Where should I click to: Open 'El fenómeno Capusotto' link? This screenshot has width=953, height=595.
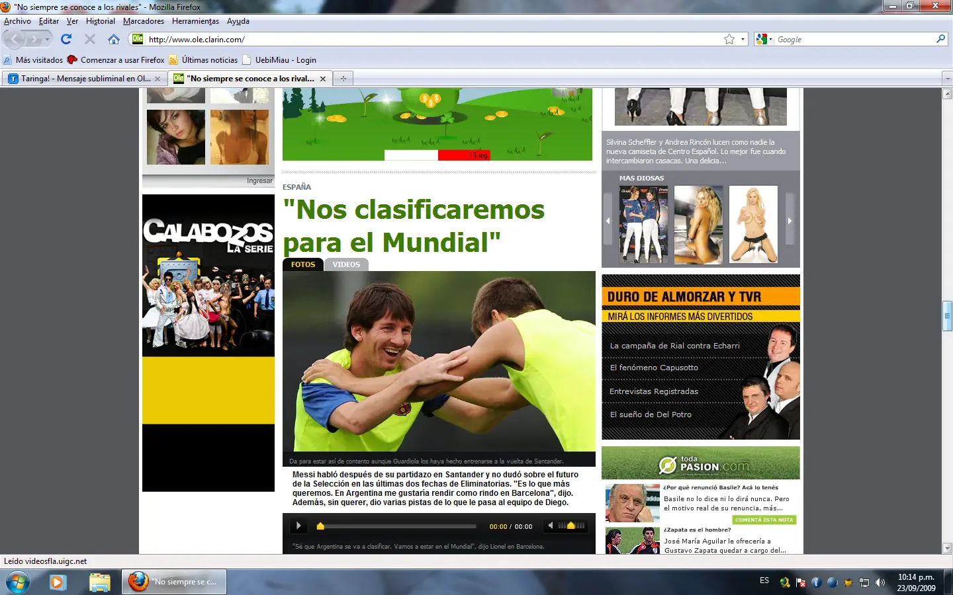654,368
